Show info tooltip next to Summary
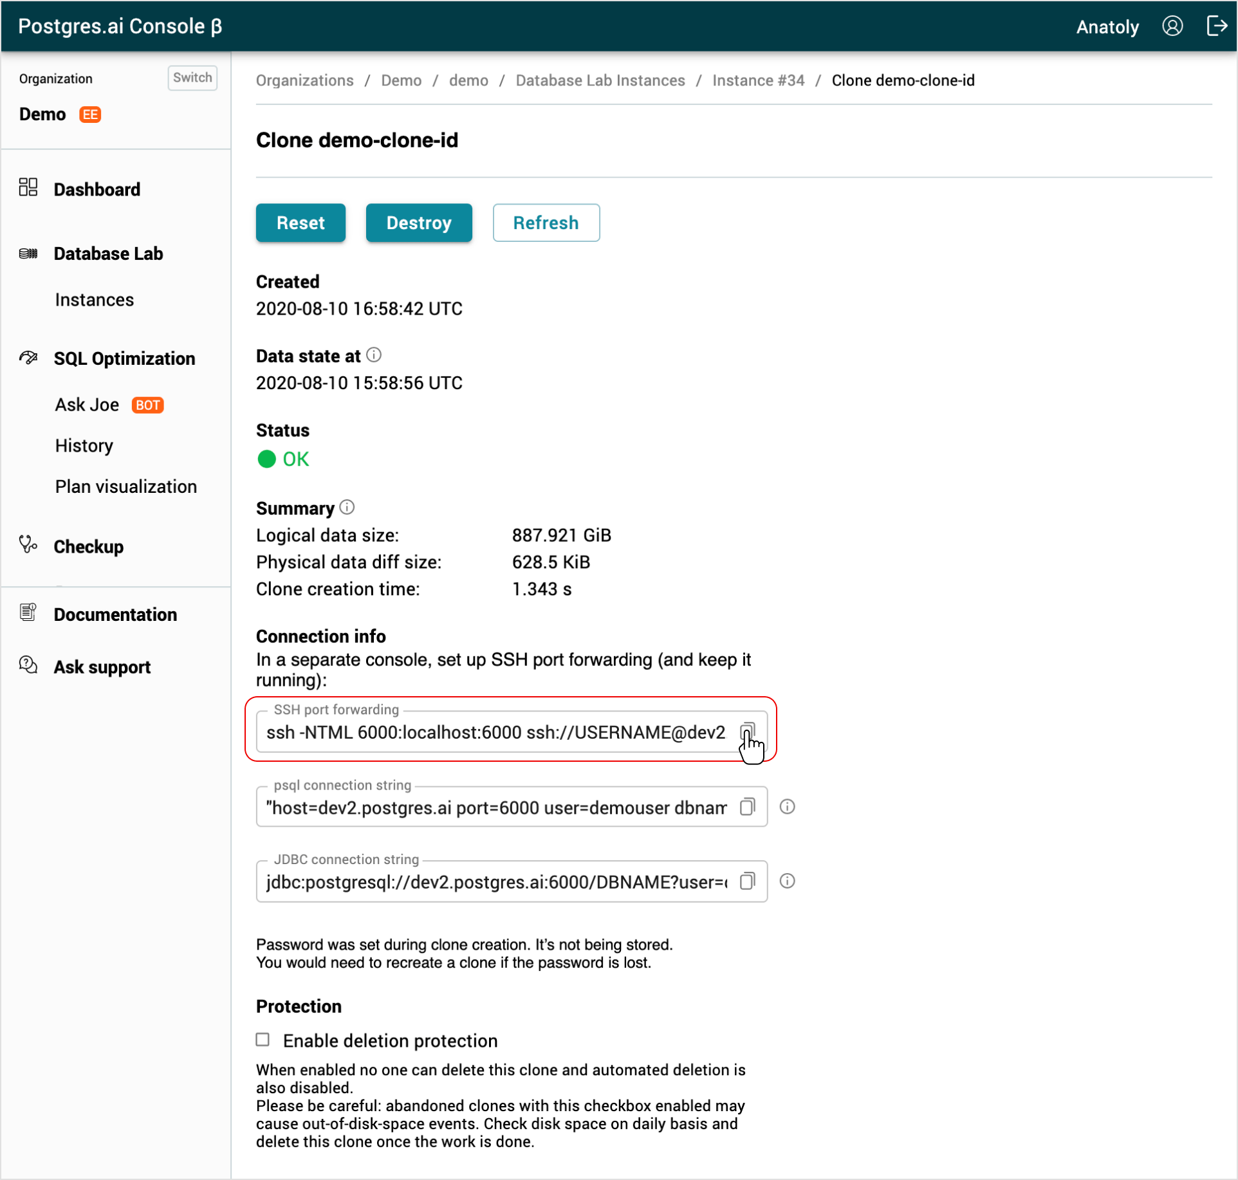Image resolution: width=1238 pixels, height=1180 pixels. (347, 508)
